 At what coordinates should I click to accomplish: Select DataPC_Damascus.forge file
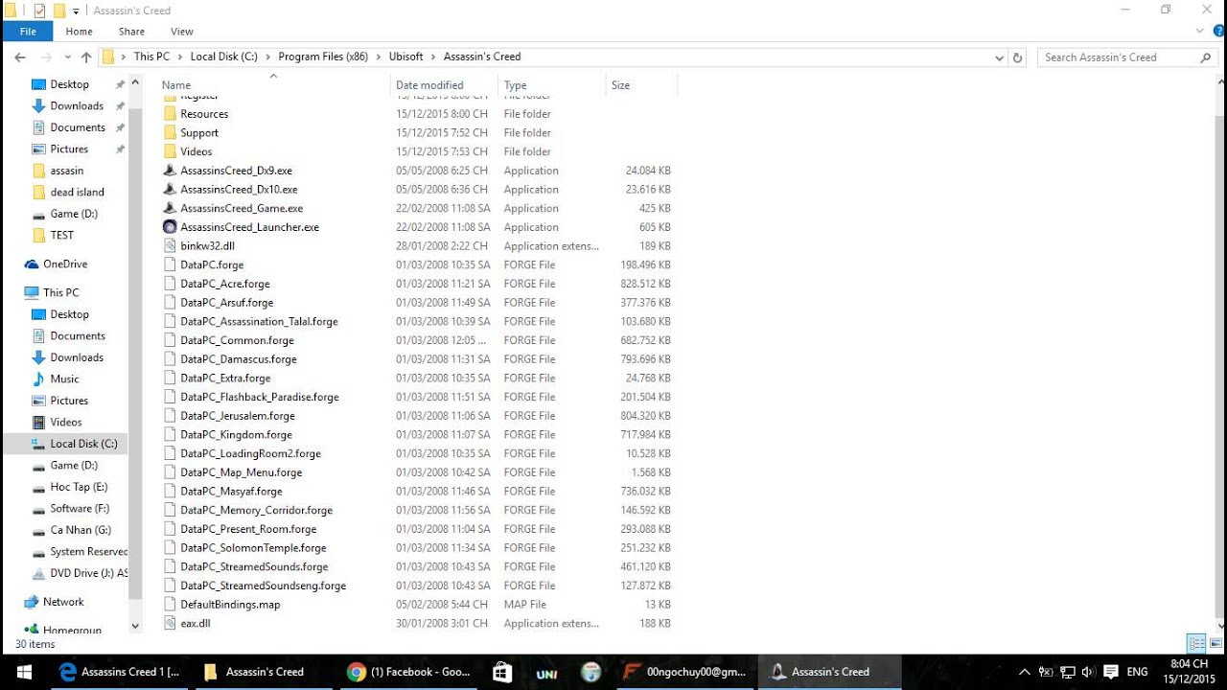(x=238, y=359)
